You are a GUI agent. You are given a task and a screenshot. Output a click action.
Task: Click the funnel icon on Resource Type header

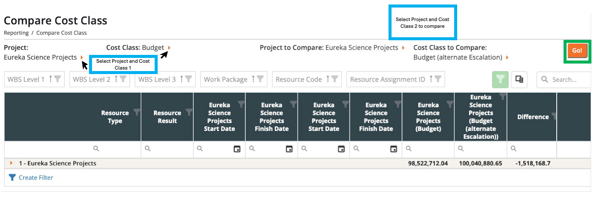coord(137,112)
